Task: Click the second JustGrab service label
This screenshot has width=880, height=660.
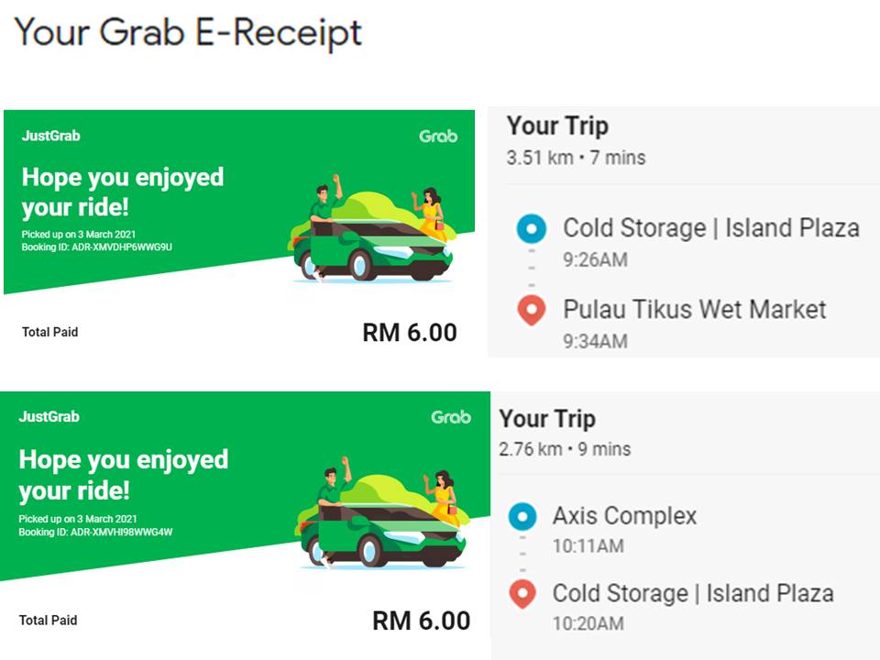Action: [49, 416]
